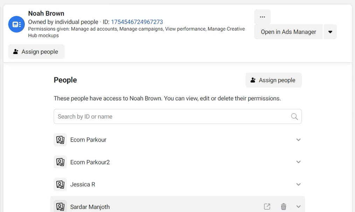Click the Permissions given description text
Image resolution: width=355 pixels, height=212 pixels.
[136, 32]
